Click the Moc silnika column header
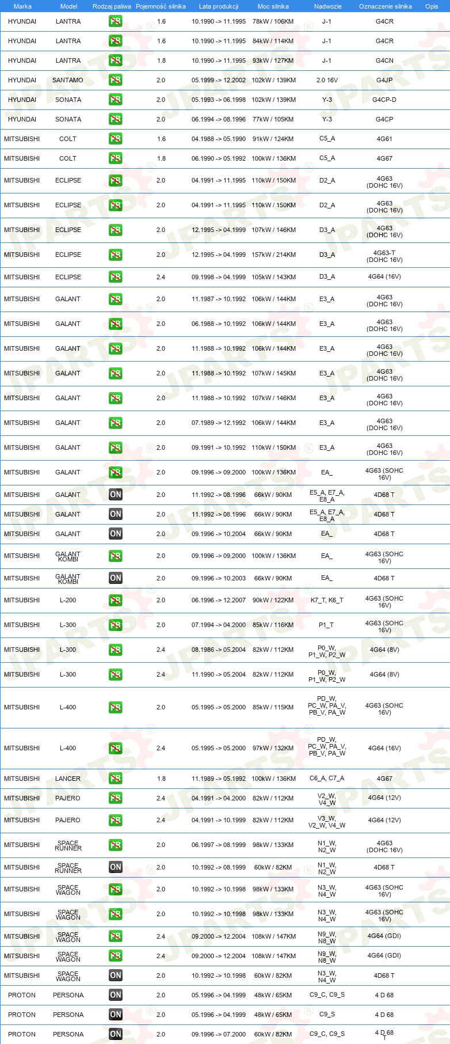450x1044 pixels. click(273, 6)
